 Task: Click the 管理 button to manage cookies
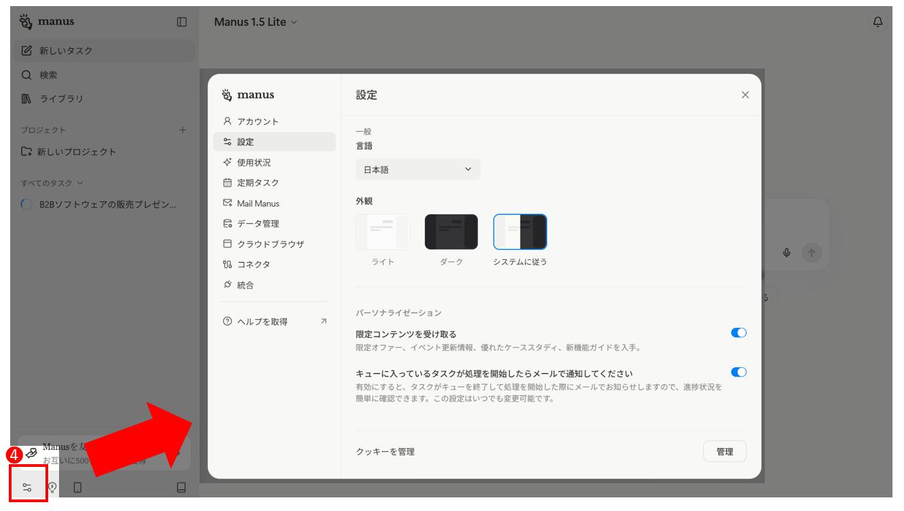pyautogui.click(x=724, y=451)
